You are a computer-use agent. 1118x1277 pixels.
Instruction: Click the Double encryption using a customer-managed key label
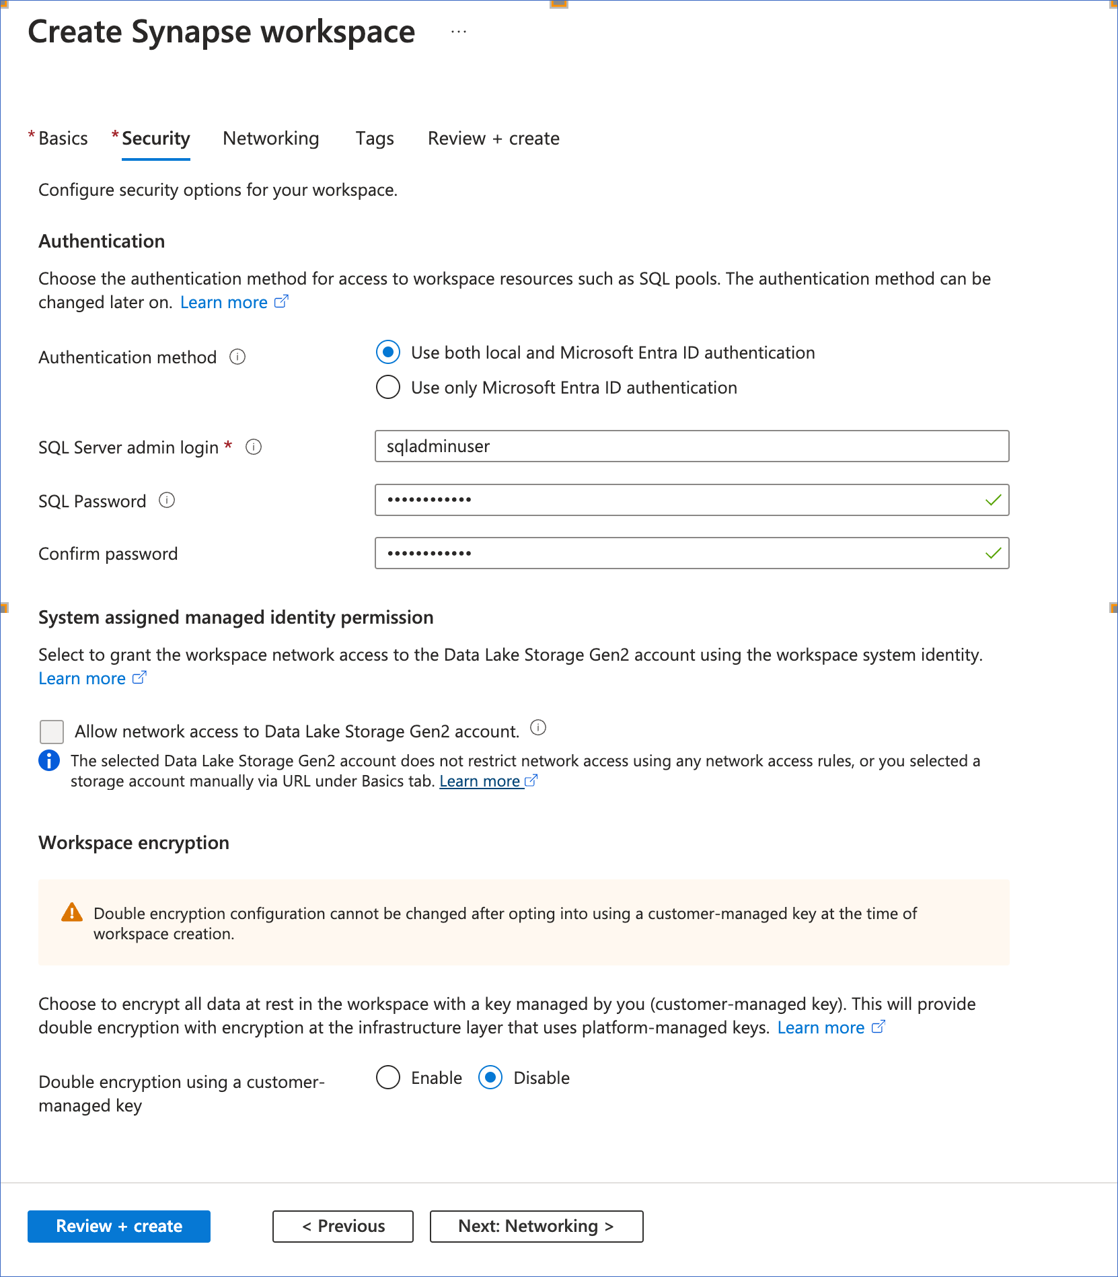click(182, 1093)
